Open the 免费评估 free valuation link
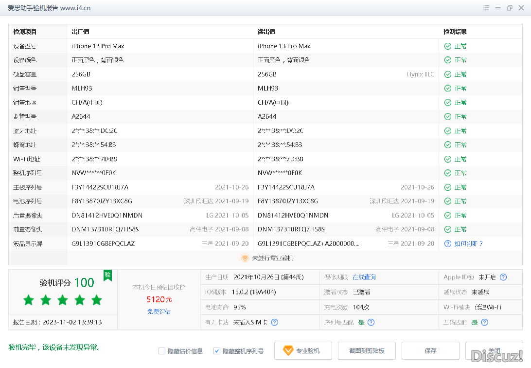This screenshot has height=368, width=531. point(159,312)
